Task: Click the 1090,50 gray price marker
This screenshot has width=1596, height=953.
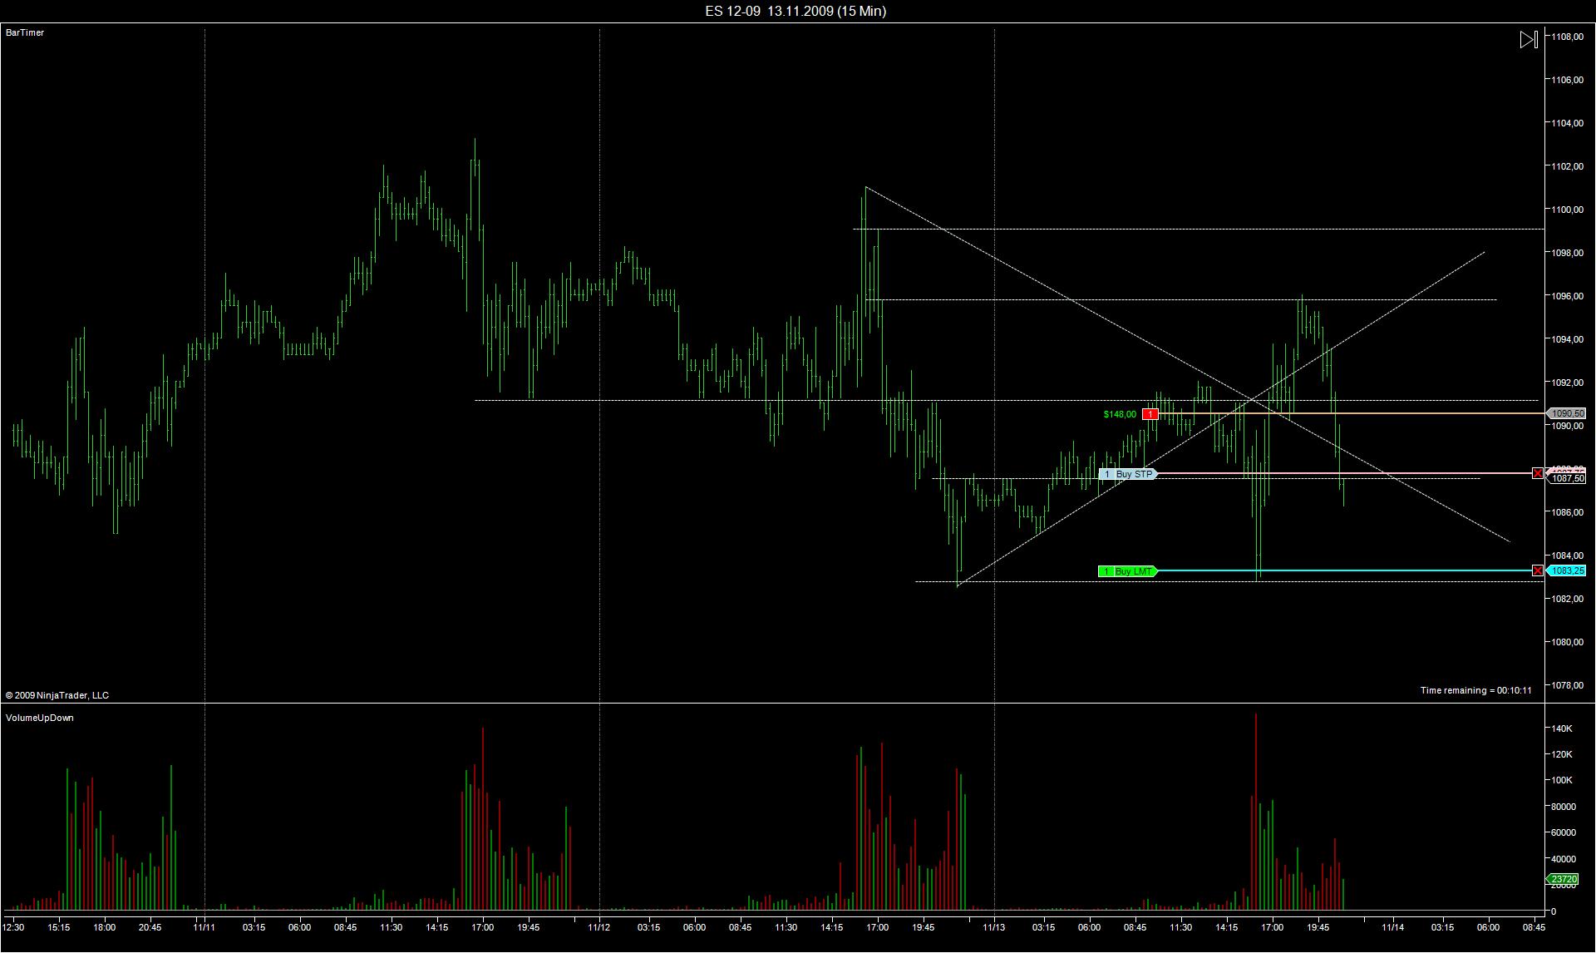Action: (x=1568, y=413)
